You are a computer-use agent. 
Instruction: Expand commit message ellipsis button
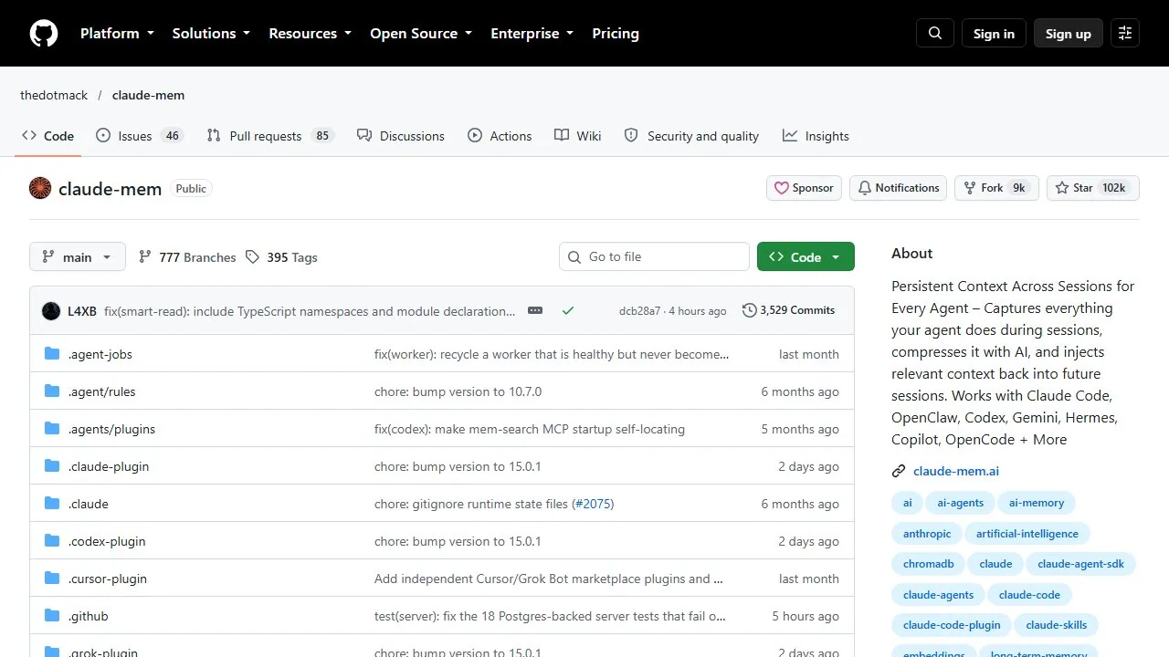[535, 310]
